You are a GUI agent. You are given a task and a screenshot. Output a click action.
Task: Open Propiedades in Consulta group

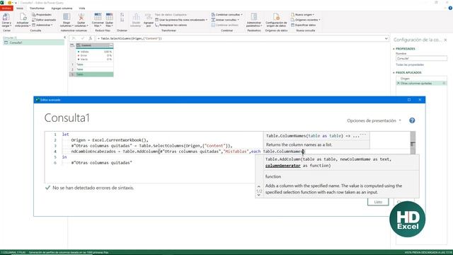[x=42, y=14]
